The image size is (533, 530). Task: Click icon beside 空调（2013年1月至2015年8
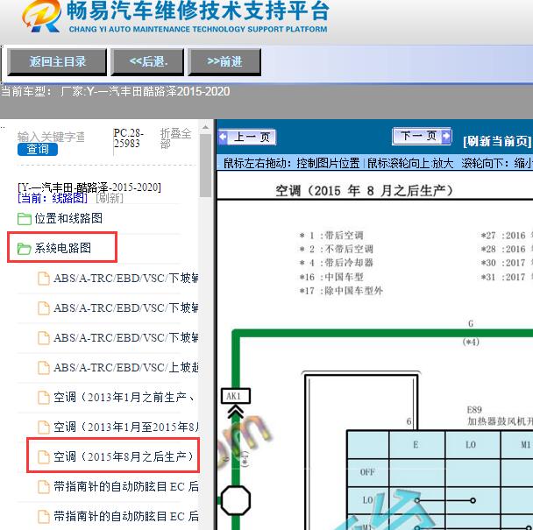44,427
